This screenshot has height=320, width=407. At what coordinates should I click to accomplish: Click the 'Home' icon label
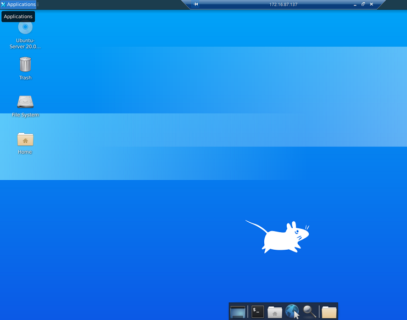(25, 152)
